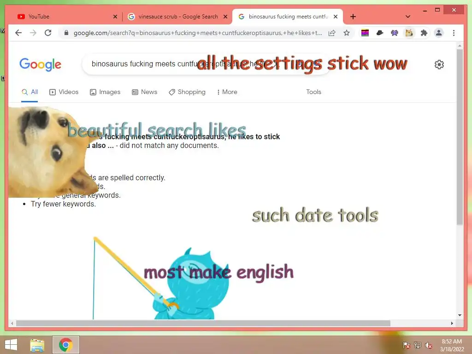
Task: Open the striped colorful extension icon
Action: pyautogui.click(x=365, y=33)
